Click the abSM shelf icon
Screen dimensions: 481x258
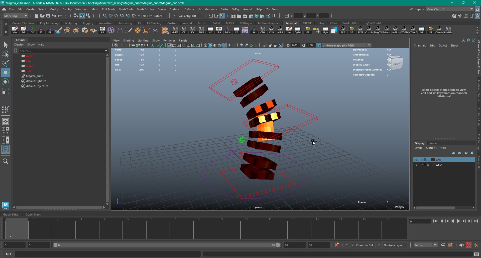point(175,30)
